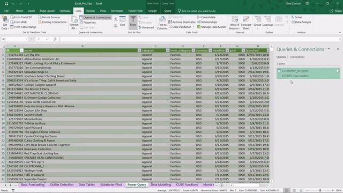Select all cells with corner button
The height and width of the screenshot is (193, 343).
point(3,46)
